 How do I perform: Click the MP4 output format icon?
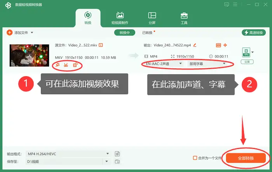point(246,52)
